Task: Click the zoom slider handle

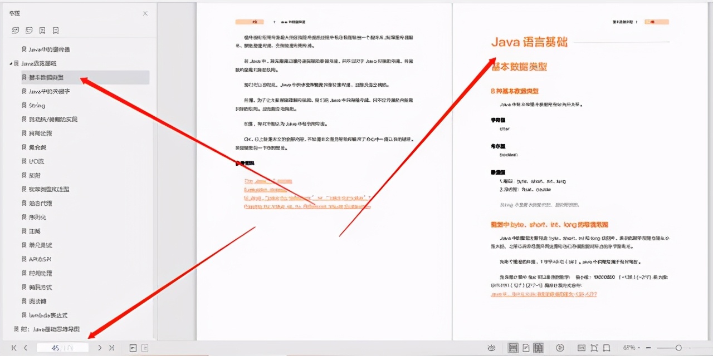Action: pyautogui.click(x=678, y=348)
